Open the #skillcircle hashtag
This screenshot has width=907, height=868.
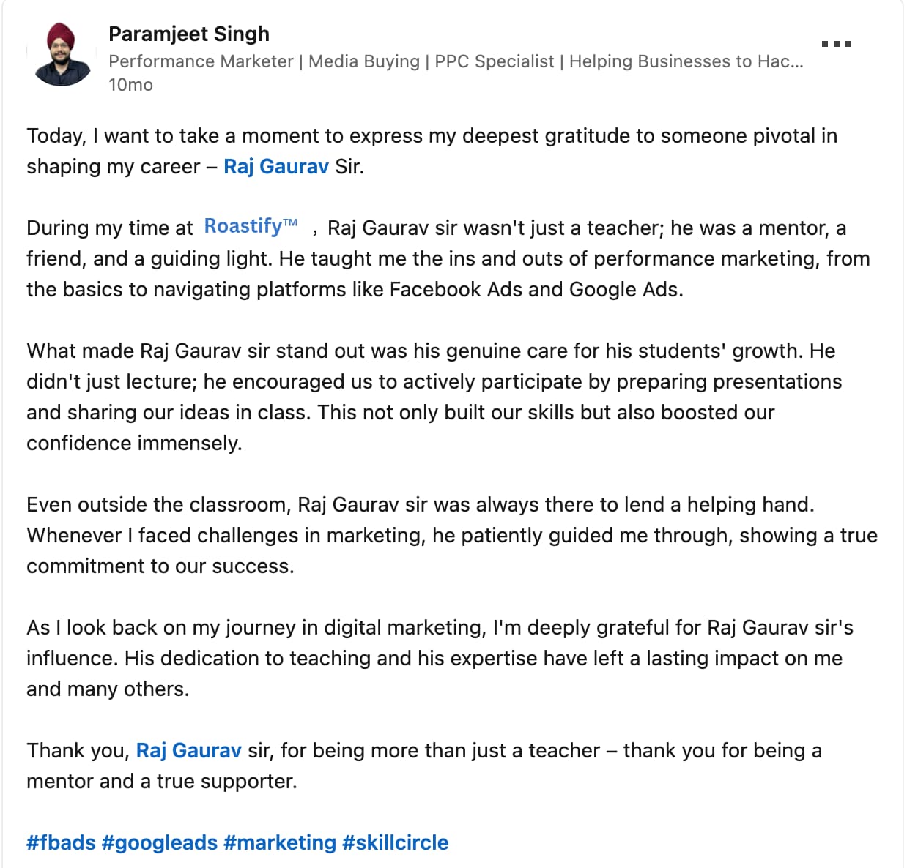point(395,843)
